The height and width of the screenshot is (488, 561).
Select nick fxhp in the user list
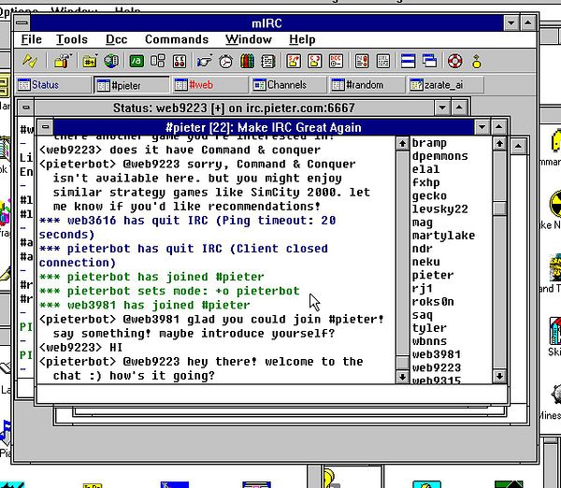[425, 183]
